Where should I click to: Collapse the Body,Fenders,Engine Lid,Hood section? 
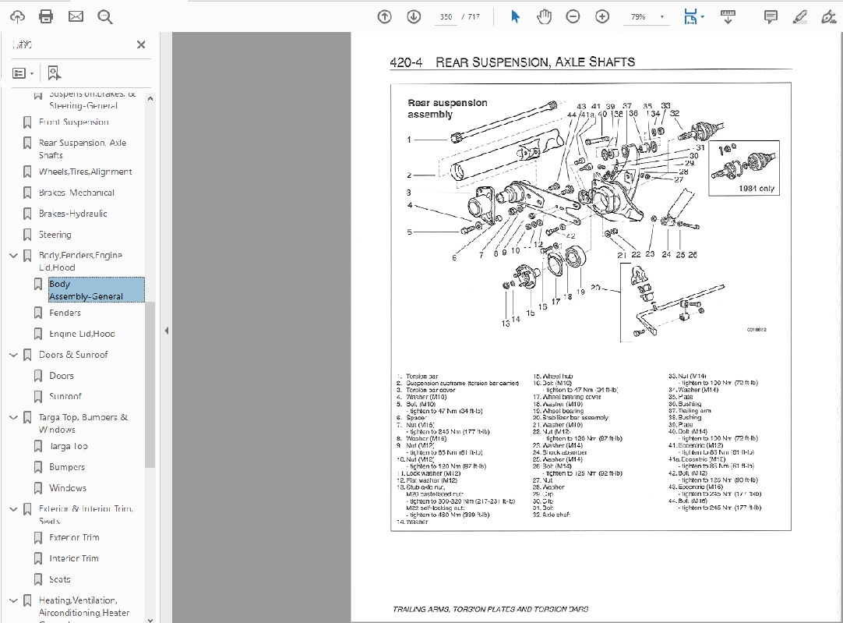click(x=13, y=256)
